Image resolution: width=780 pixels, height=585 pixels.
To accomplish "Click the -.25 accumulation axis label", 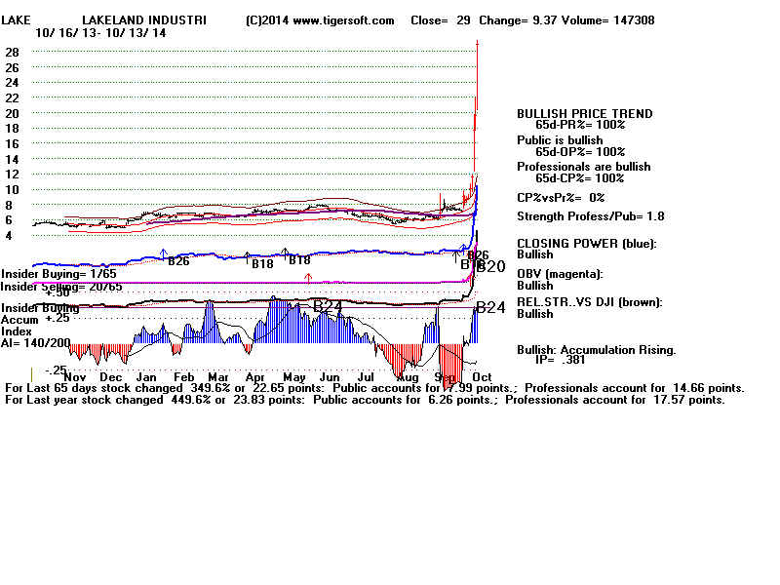I will (x=56, y=370).
